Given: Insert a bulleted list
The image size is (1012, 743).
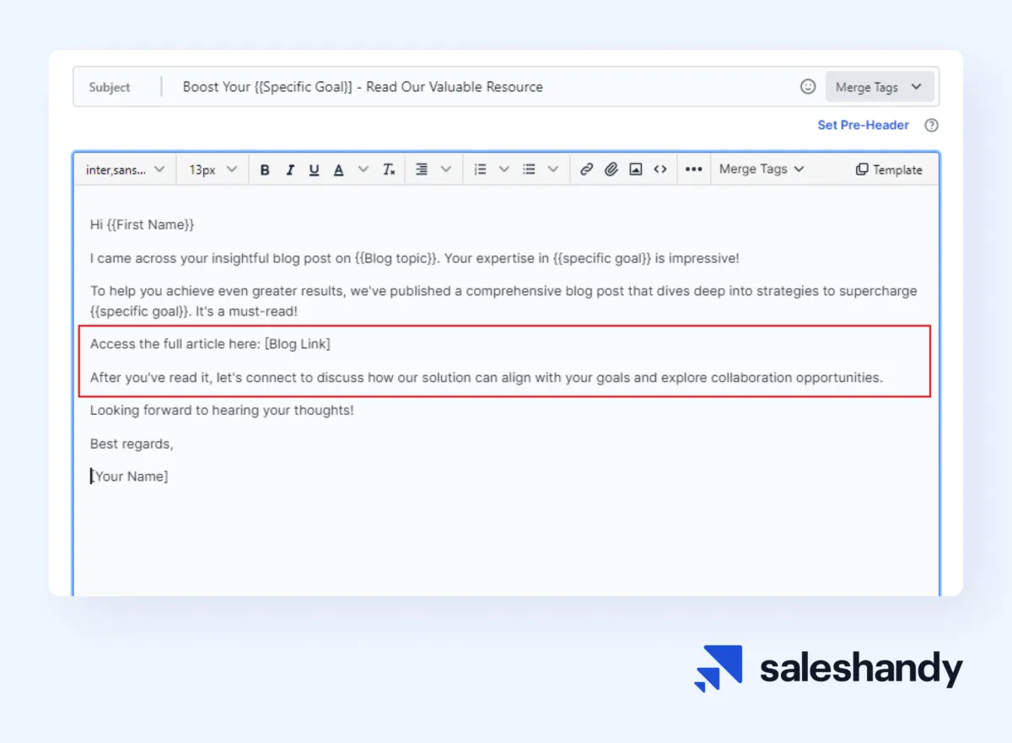Looking at the screenshot, I should (x=529, y=170).
